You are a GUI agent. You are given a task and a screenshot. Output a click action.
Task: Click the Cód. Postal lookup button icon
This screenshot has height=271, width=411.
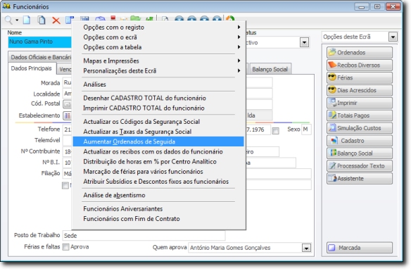coord(67,104)
